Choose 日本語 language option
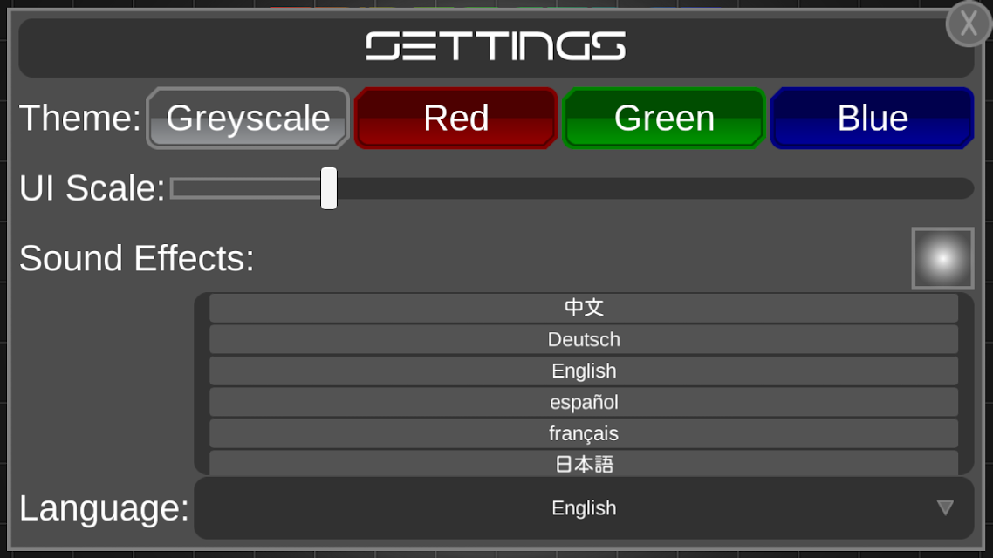This screenshot has height=558, width=993. pos(584,463)
